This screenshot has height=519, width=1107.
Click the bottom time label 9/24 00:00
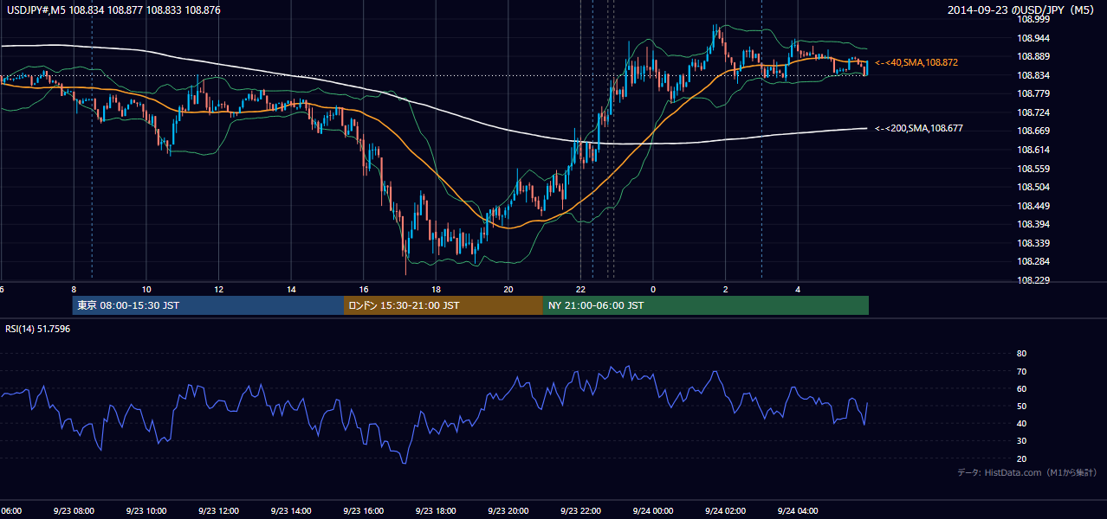click(653, 511)
